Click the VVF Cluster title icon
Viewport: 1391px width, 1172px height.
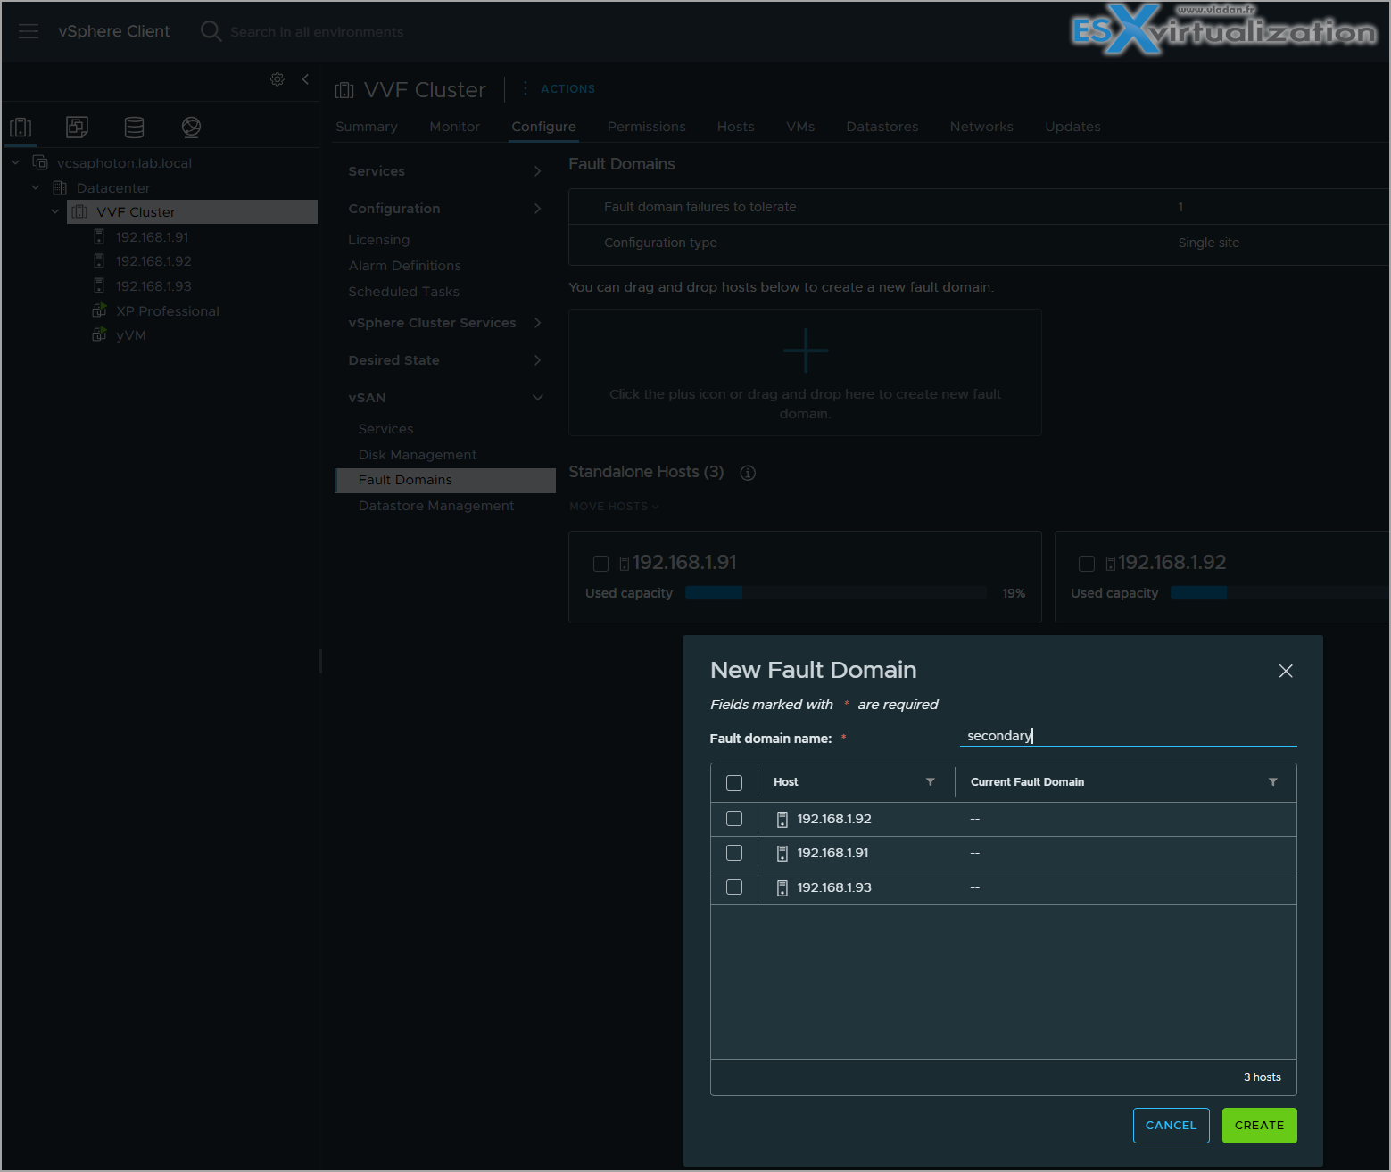point(344,90)
